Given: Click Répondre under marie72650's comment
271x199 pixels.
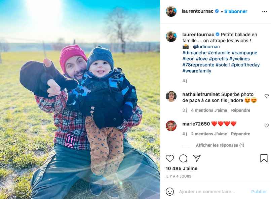Looking at the screenshot, I should click(241, 134).
